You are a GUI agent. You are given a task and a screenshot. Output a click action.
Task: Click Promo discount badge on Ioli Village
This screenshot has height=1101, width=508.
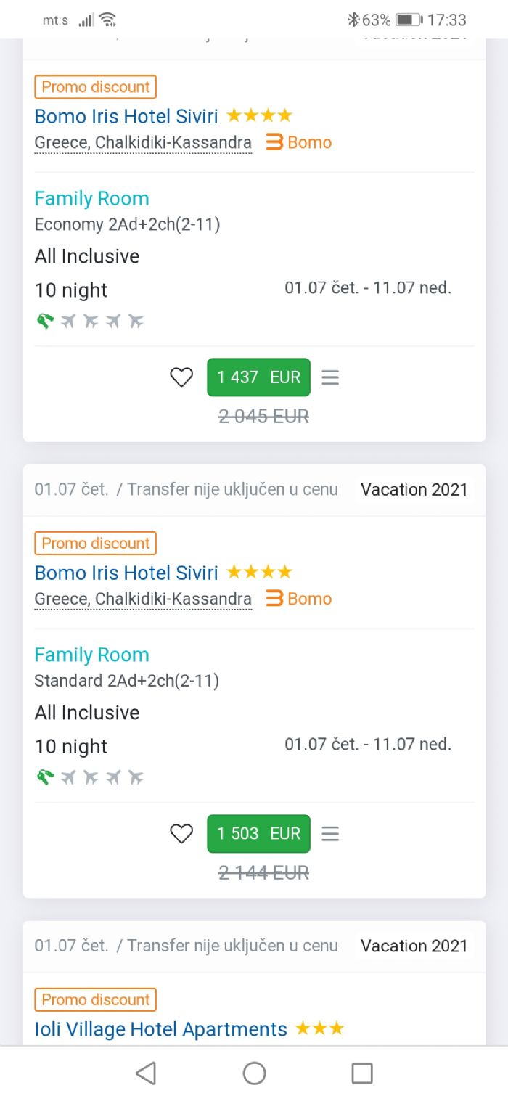tap(95, 999)
